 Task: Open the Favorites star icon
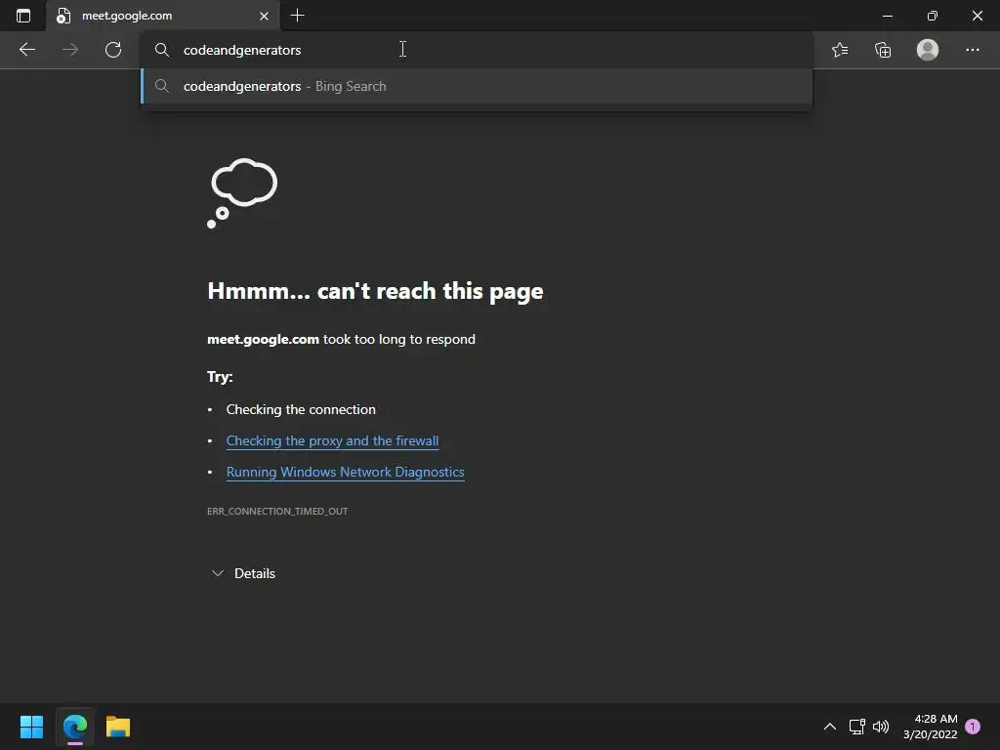(x=840, y=50)
